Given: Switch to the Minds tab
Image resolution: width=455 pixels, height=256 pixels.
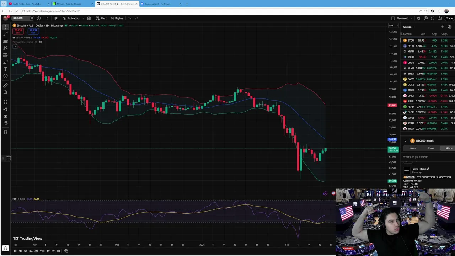Looking at the screenshot, I should (x=449, y=148).
